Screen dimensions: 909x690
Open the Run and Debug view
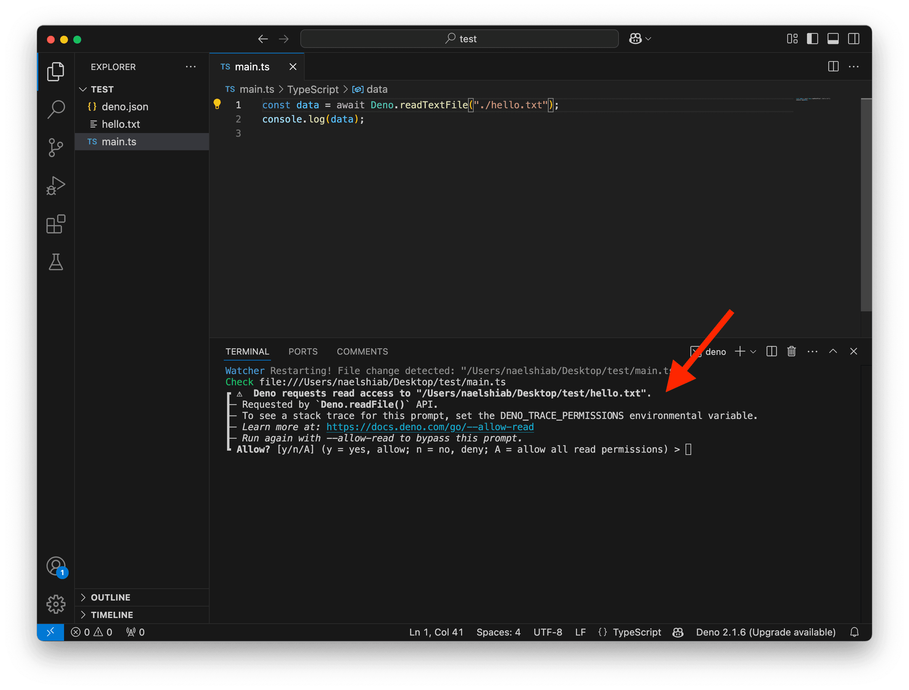(x=55, y=186)
